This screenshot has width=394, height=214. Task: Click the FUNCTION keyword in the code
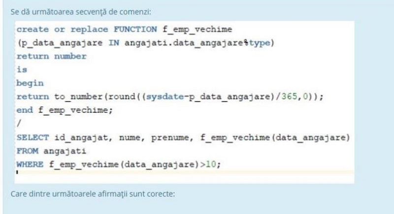click(135, 30)
